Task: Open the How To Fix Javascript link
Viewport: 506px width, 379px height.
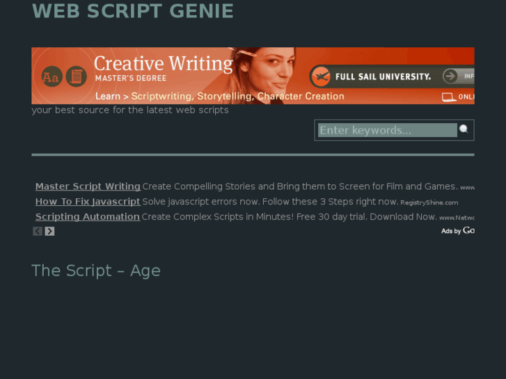Action: 88,202
